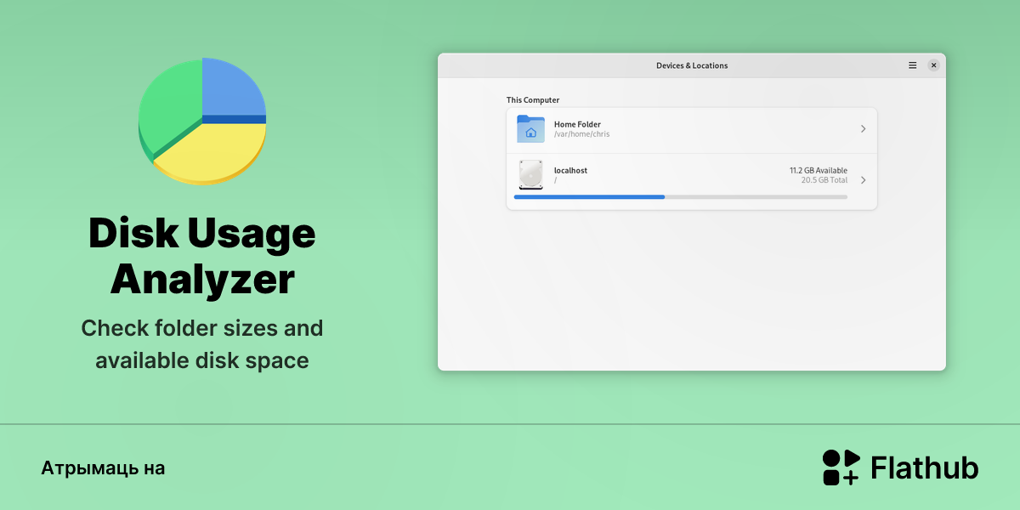Select the /var/home/chris path text
Screen dimensions: 1020x510
click(581, 134)
